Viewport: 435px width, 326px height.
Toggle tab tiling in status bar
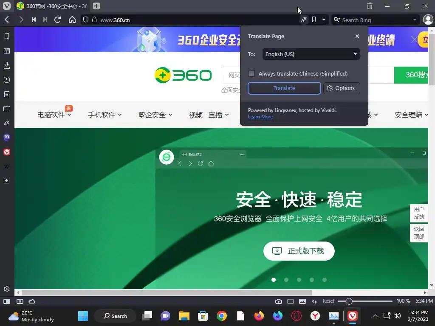point(20,301)
